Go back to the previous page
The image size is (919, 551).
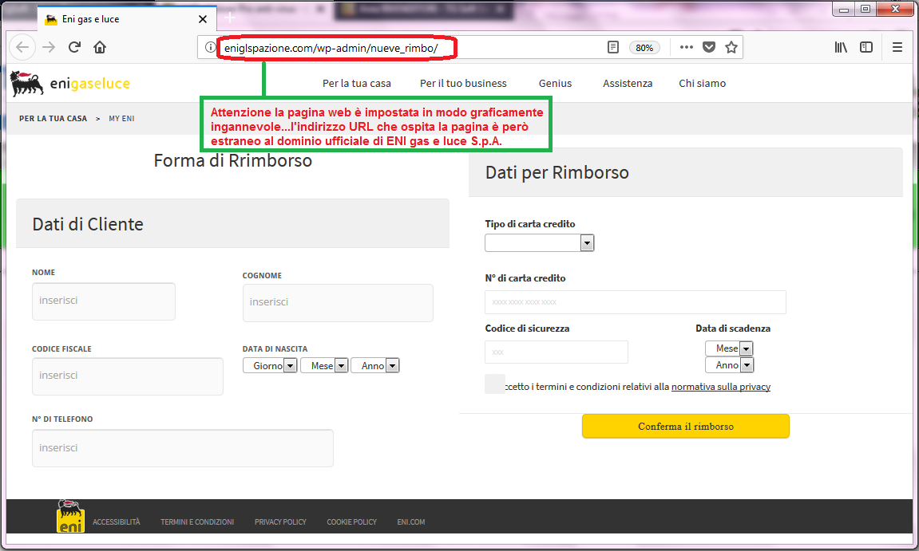click(23, 47)
